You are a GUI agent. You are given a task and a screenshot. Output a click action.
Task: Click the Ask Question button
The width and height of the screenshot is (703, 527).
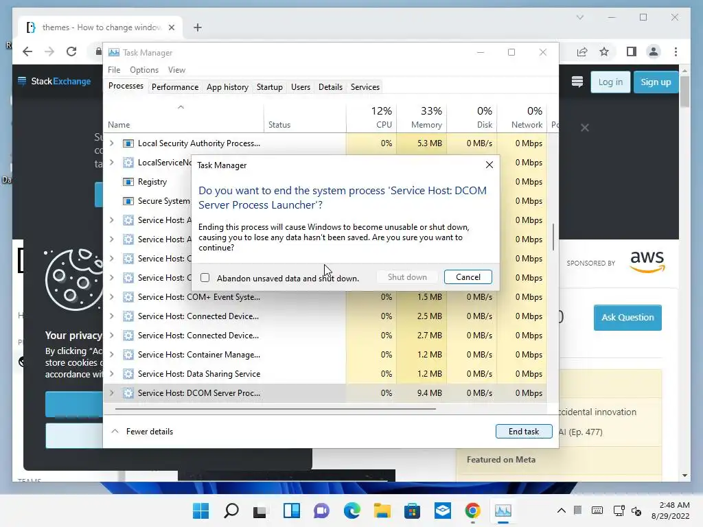[627, 317]
